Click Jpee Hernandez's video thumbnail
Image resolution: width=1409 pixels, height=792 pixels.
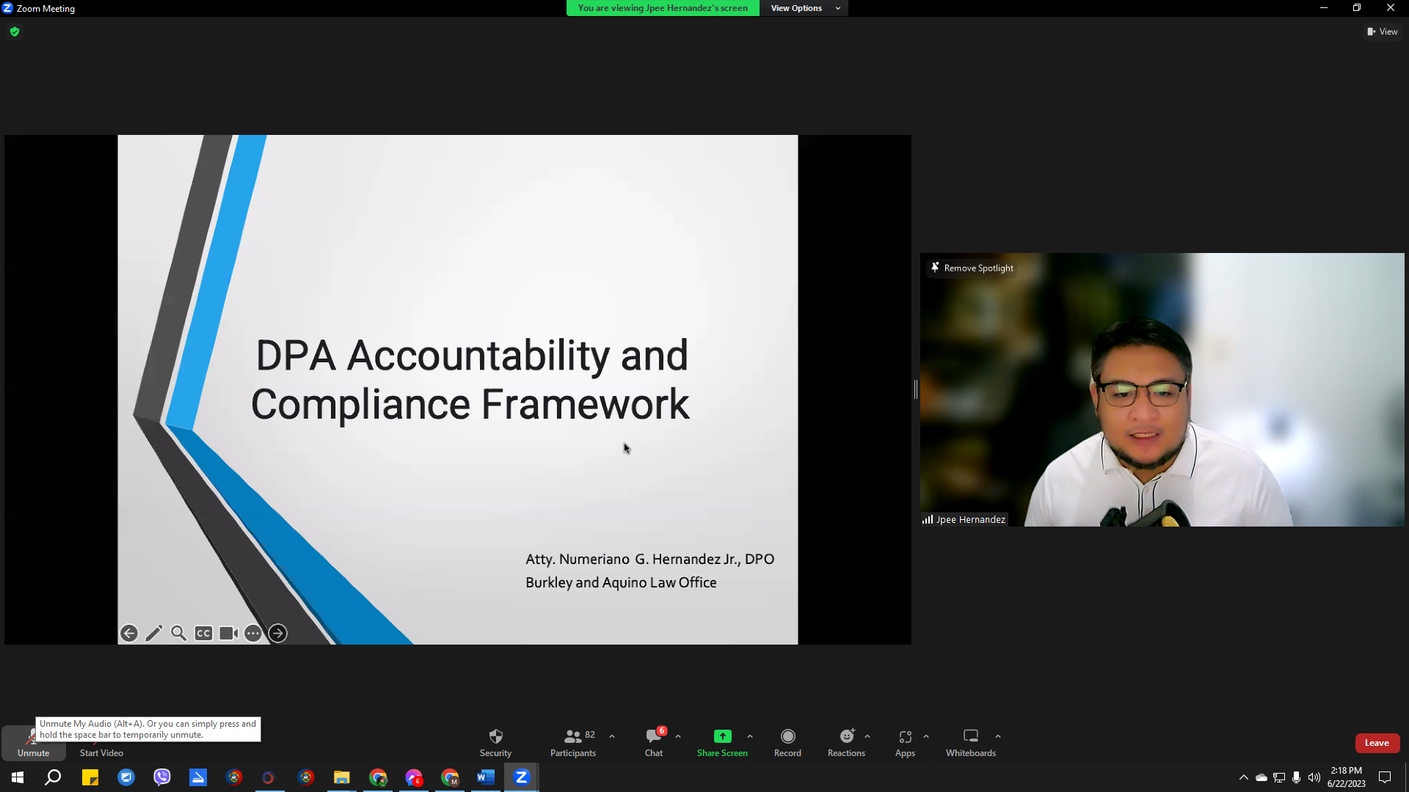click(1162, 389)
